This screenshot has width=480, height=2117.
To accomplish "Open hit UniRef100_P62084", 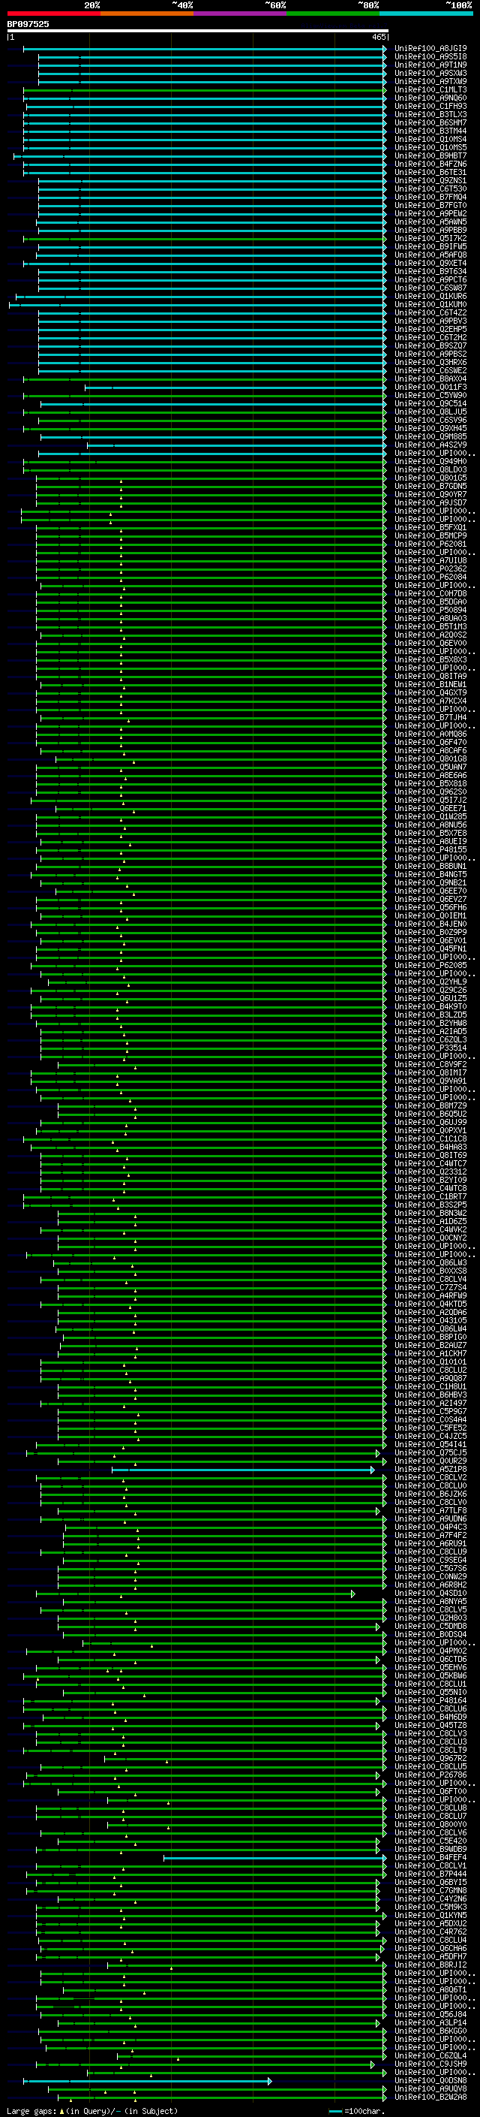I will 430,577.
